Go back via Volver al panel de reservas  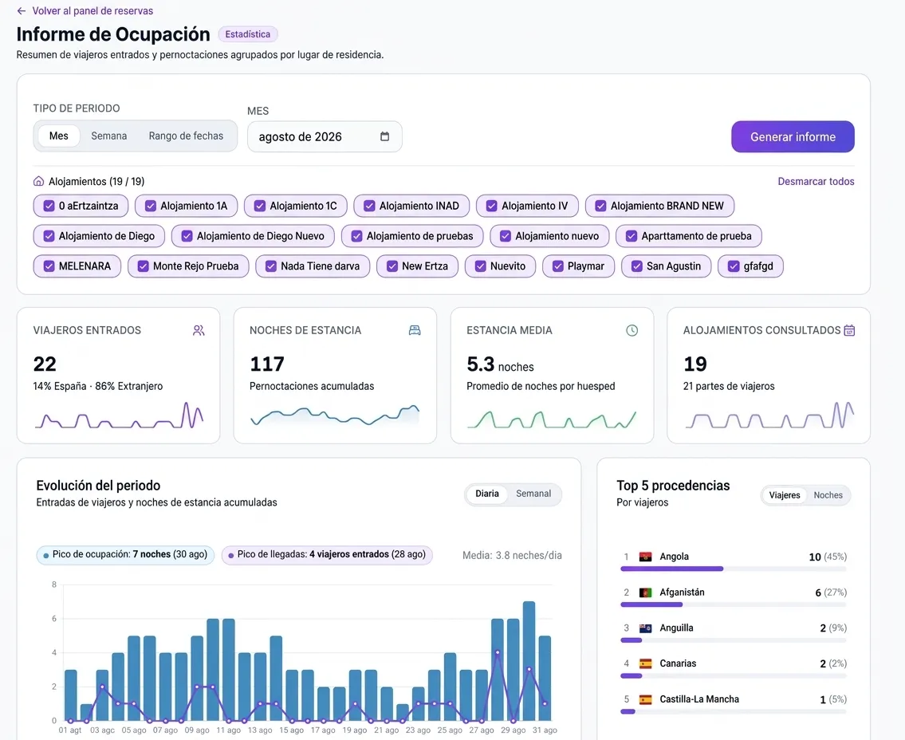[x=92, y=11]
